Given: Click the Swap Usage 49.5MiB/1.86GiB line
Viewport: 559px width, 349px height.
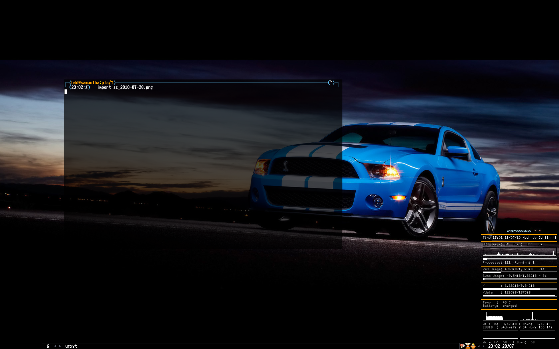Looking at the screenshot, I should (x=514, y=276).
